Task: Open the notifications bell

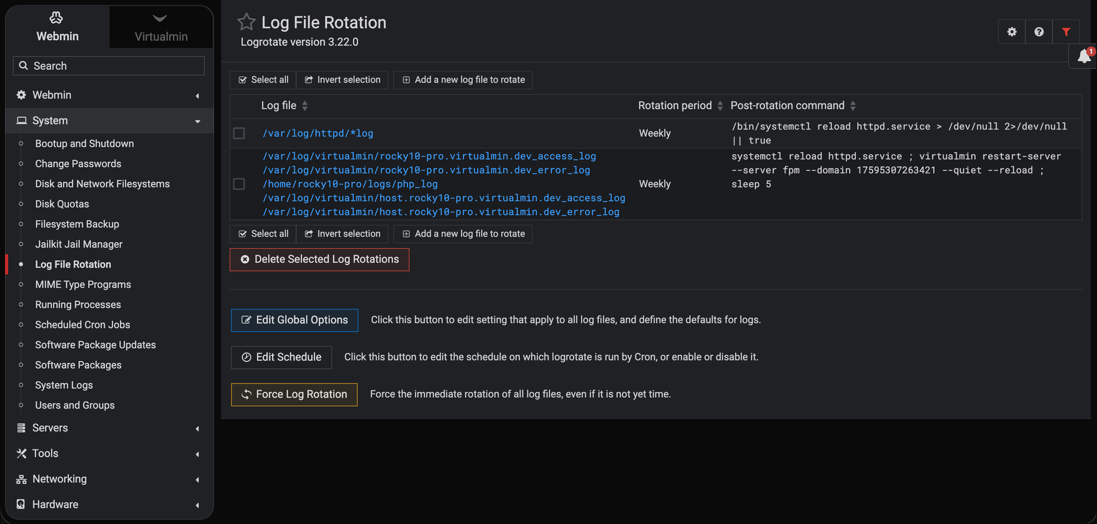Action: tap(1084, 57)
